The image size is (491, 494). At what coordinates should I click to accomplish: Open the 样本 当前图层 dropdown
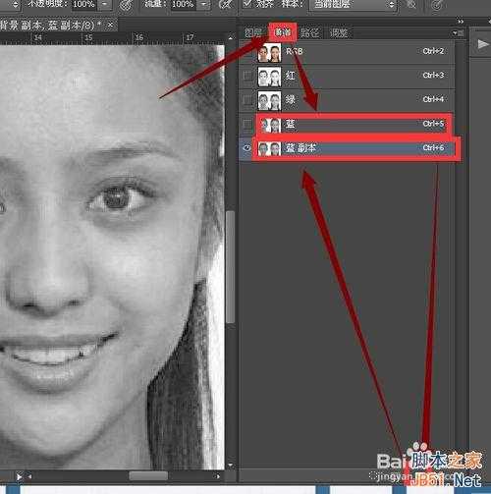(354, 4)
